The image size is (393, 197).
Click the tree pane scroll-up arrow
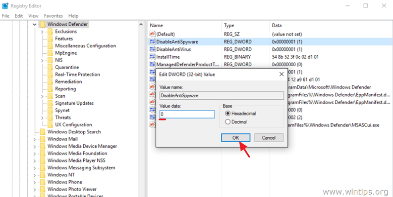[141, 25]
